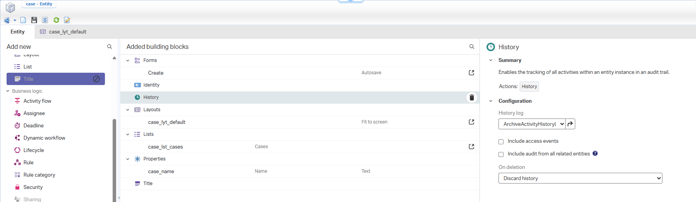The height and width of the screenshot is (202, 696).
Task: Click the blank page toolbar icon
Action: 23,20
